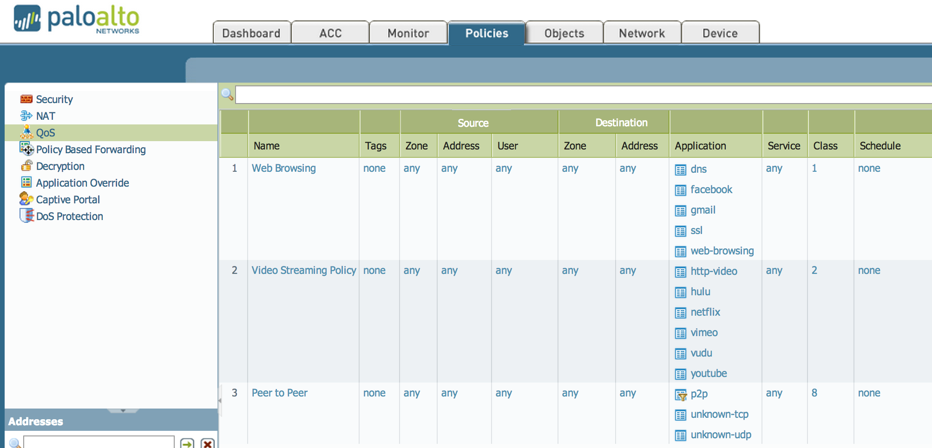
Task: Click the Application Override icon
Action: pos(26,182)
